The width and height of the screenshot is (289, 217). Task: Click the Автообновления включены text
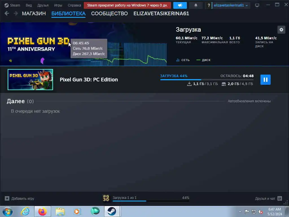point(249,101)
